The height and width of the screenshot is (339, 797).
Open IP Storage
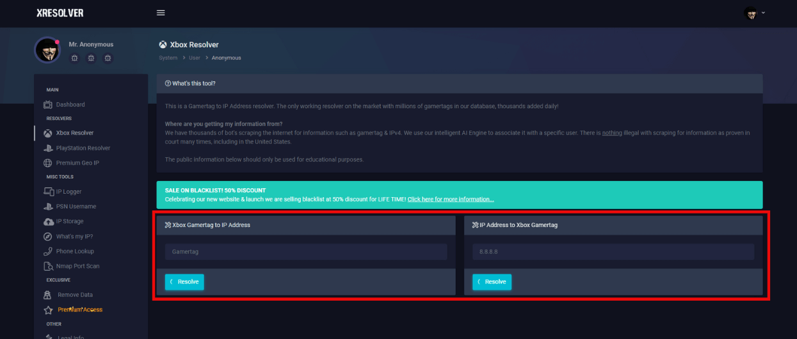pos(70,221)
